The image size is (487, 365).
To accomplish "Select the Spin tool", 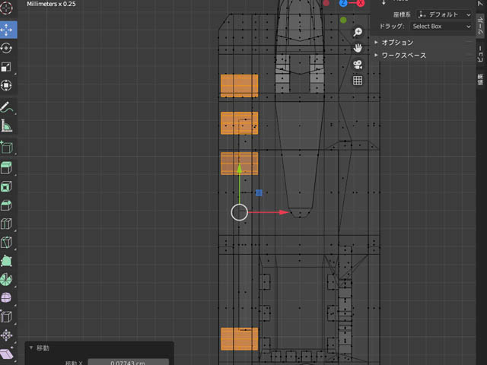I will 7,280.
